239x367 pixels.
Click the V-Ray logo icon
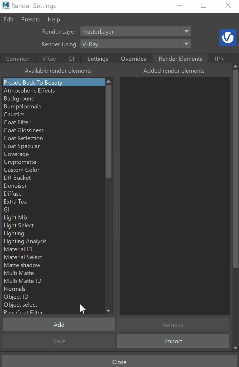[x=228, y=38]
